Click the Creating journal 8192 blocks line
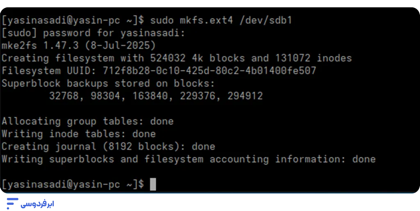Screen dimensions: 420x211 pos(108,146)
